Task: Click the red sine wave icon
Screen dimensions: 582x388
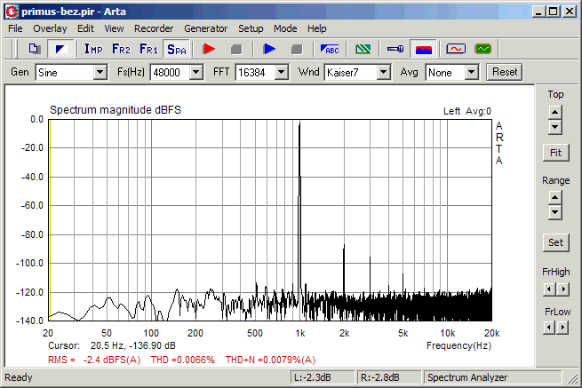Action: [x=456, y=49]
